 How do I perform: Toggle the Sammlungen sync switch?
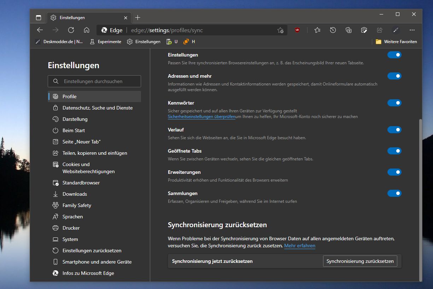(394, 193)
